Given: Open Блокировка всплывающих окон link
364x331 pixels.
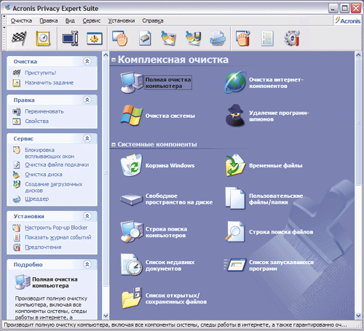Looking at the screenshot, I should (50, 153).
